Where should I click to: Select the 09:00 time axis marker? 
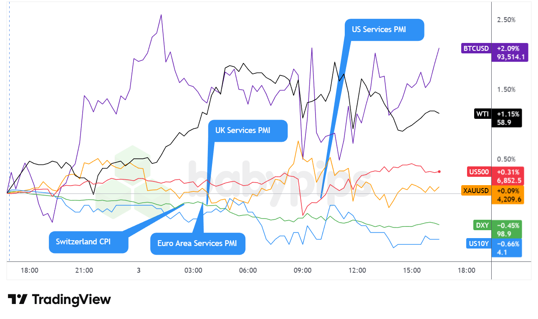click(303, 270)
